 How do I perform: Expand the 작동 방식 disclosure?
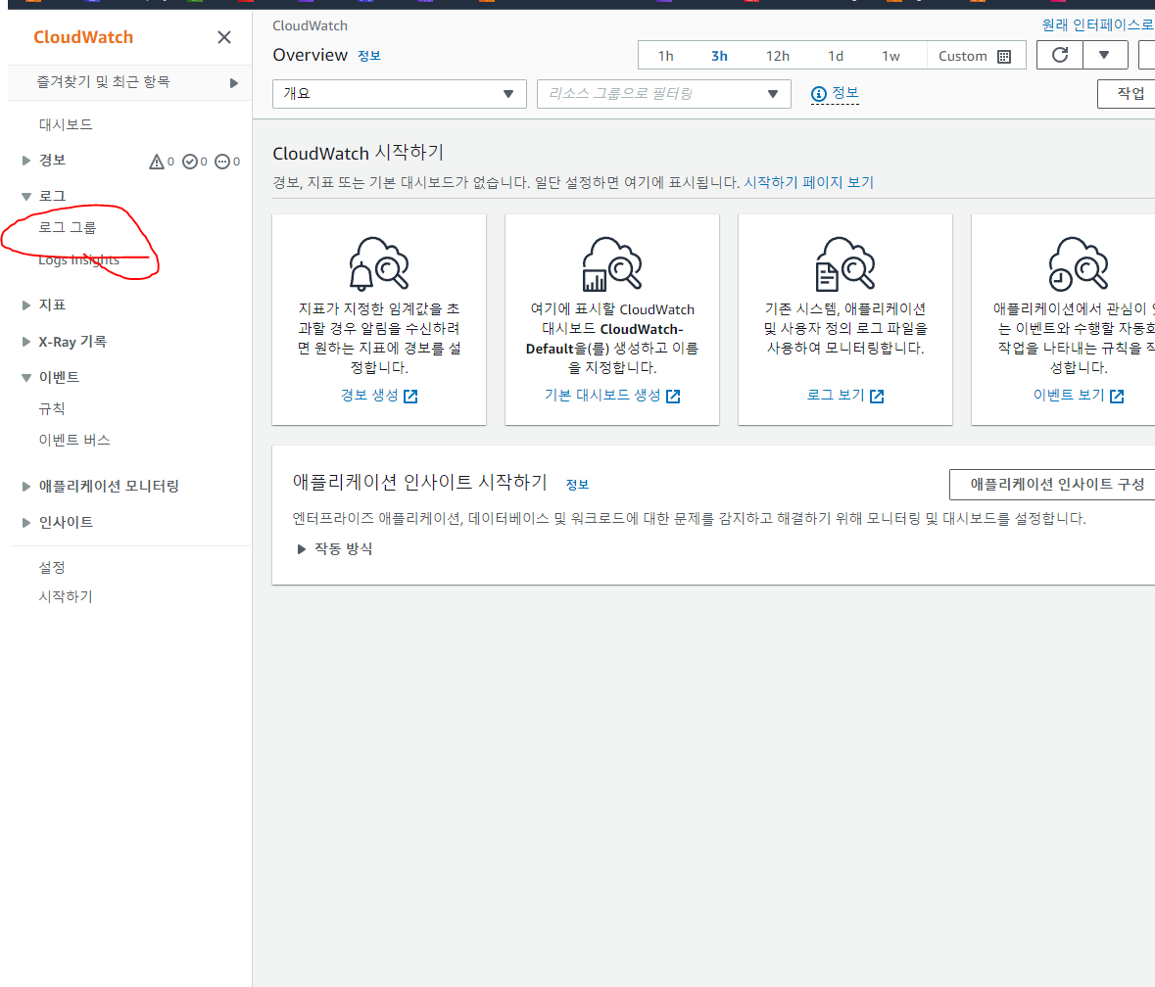(x=302, y=549)
